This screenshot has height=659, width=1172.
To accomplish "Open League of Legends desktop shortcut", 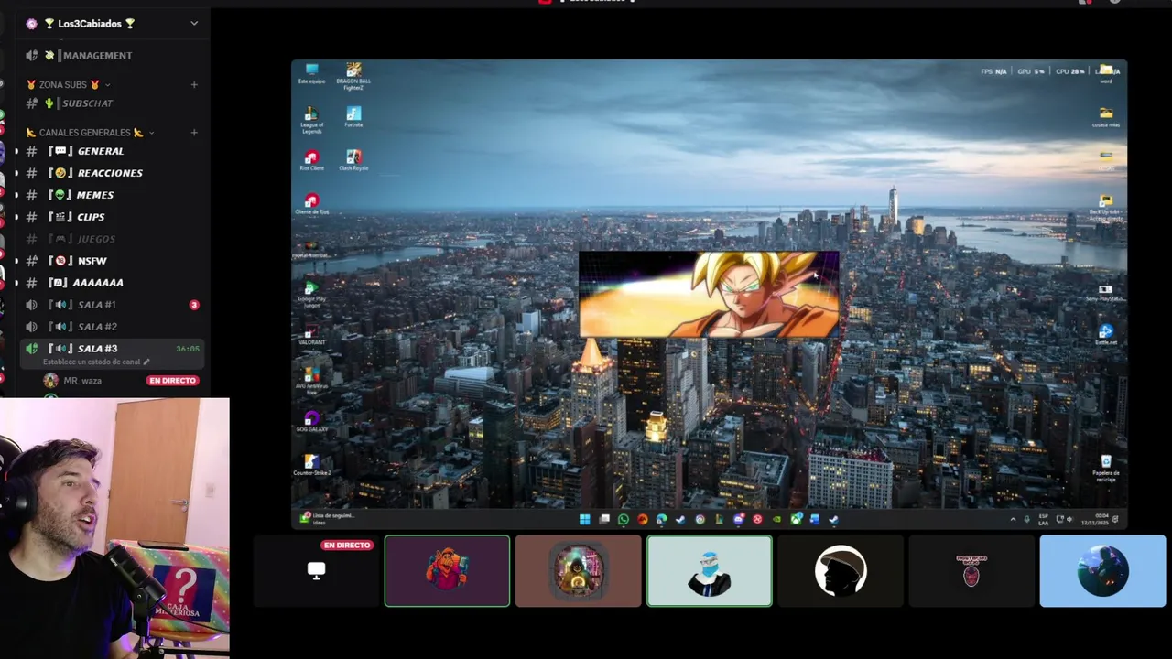I will click(x=311, y=120).
